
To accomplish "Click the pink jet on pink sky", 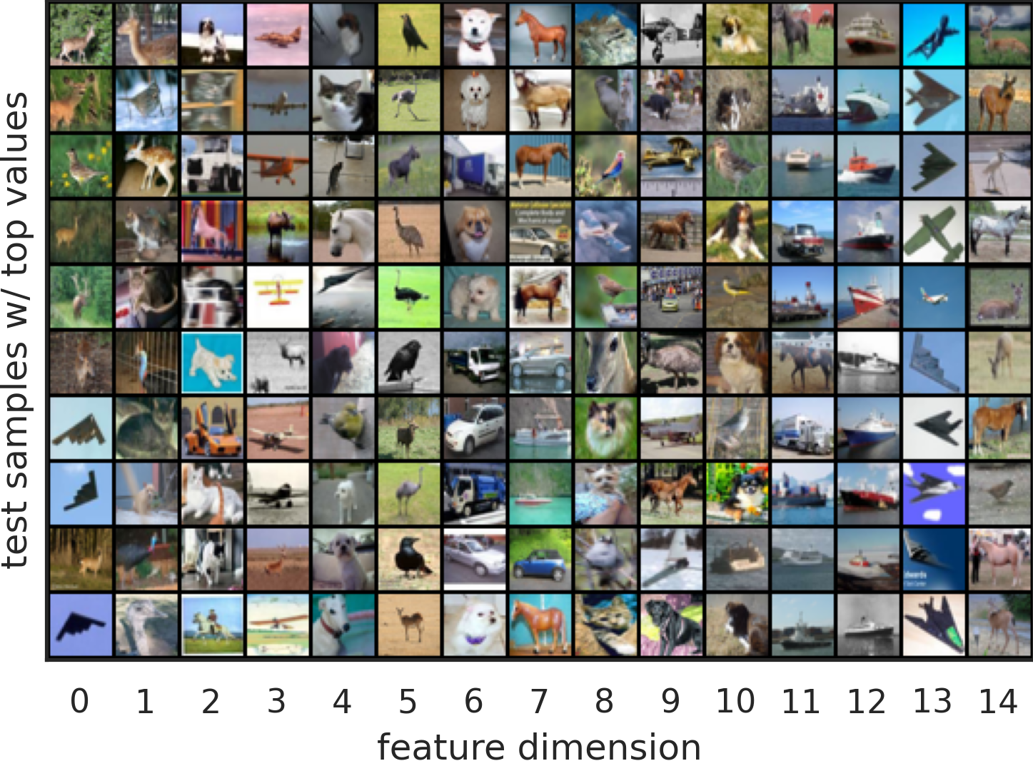I will pos(278,34).
